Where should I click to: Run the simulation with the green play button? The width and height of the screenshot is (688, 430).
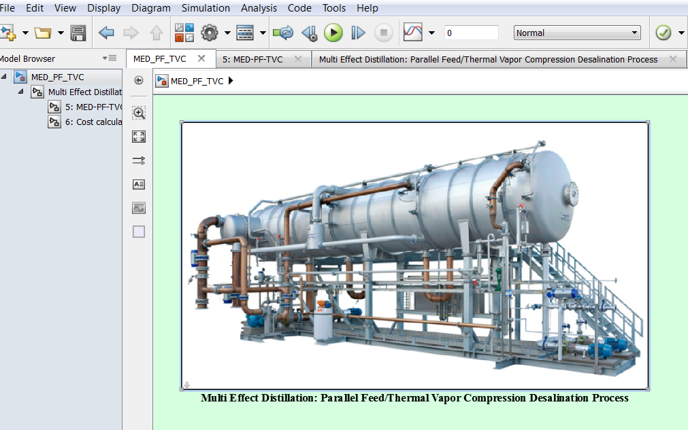[333, 32]
